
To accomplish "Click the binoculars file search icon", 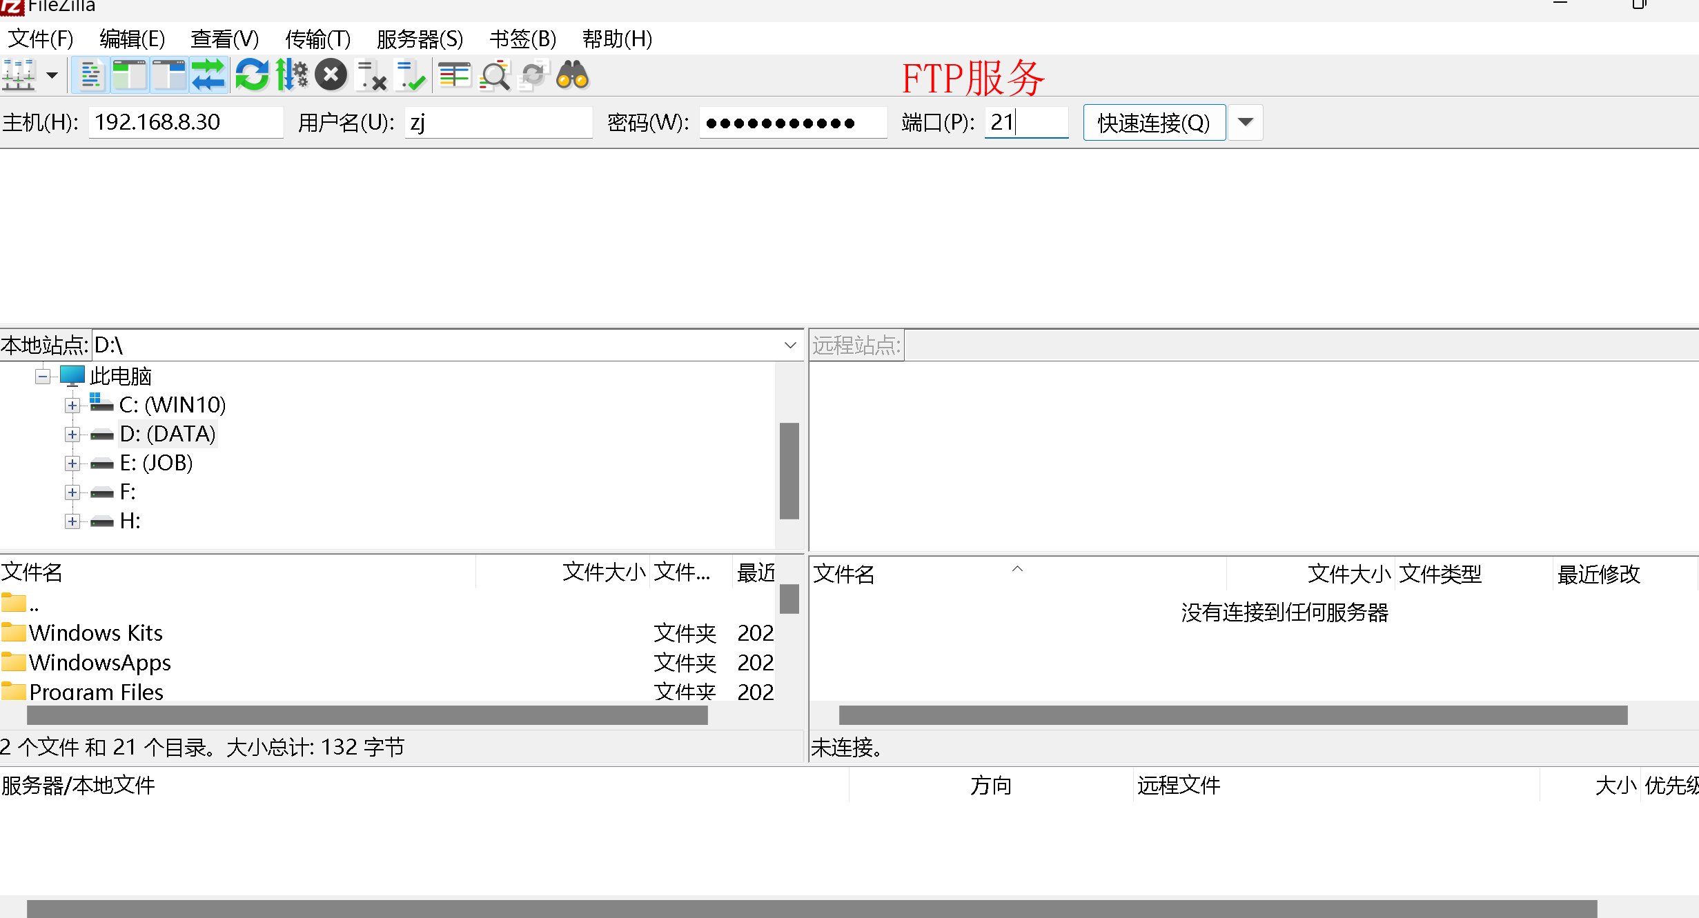I will click(573, 75).
